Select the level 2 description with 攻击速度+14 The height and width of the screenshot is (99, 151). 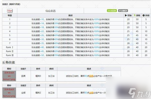click(70, 23)
